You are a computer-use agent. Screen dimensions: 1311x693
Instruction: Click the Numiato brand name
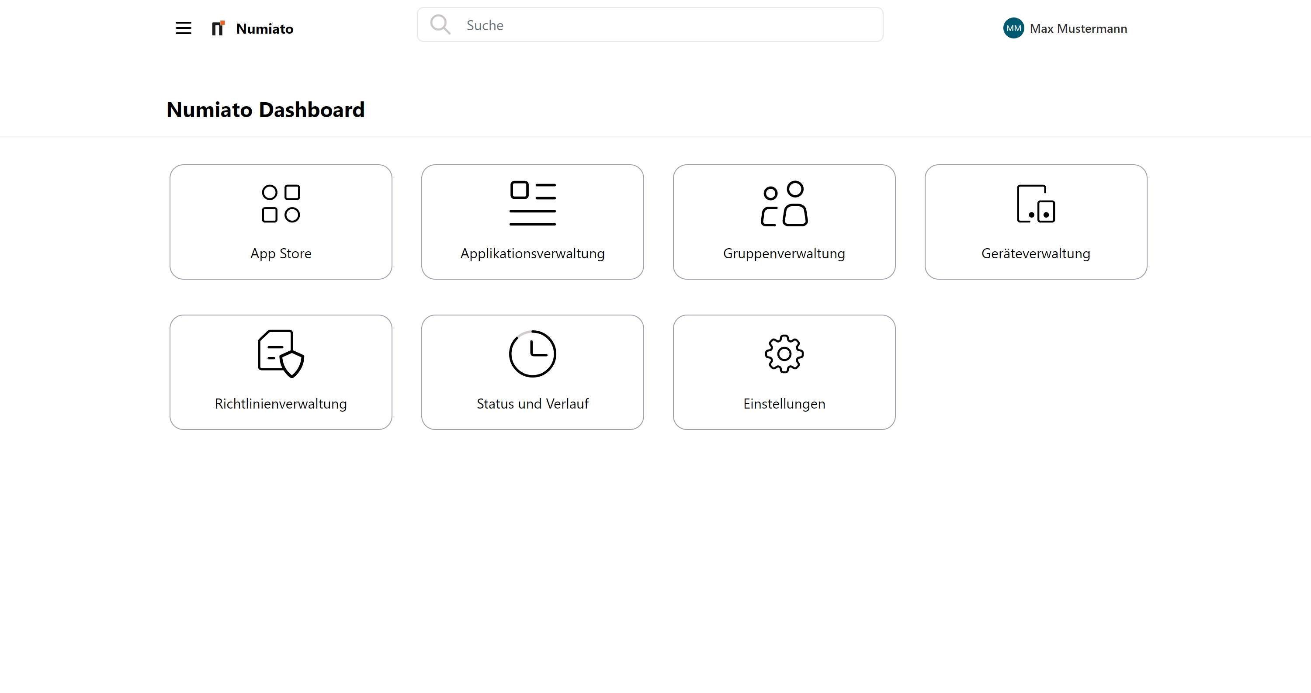point(265,28)
